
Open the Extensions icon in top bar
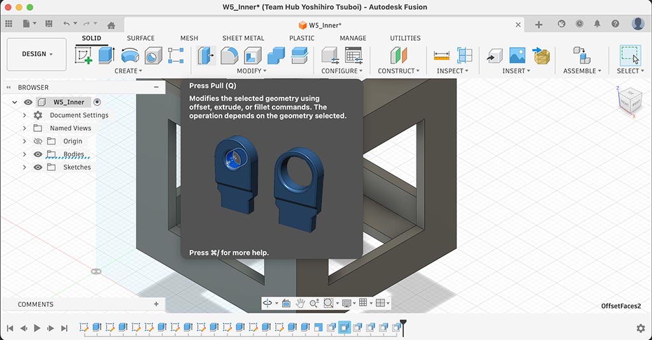562,24
